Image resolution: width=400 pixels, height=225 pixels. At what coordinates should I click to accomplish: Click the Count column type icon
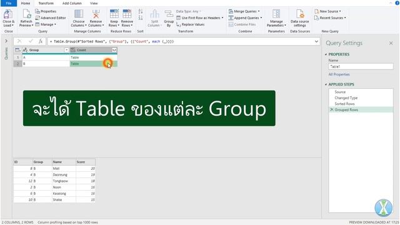73,50
